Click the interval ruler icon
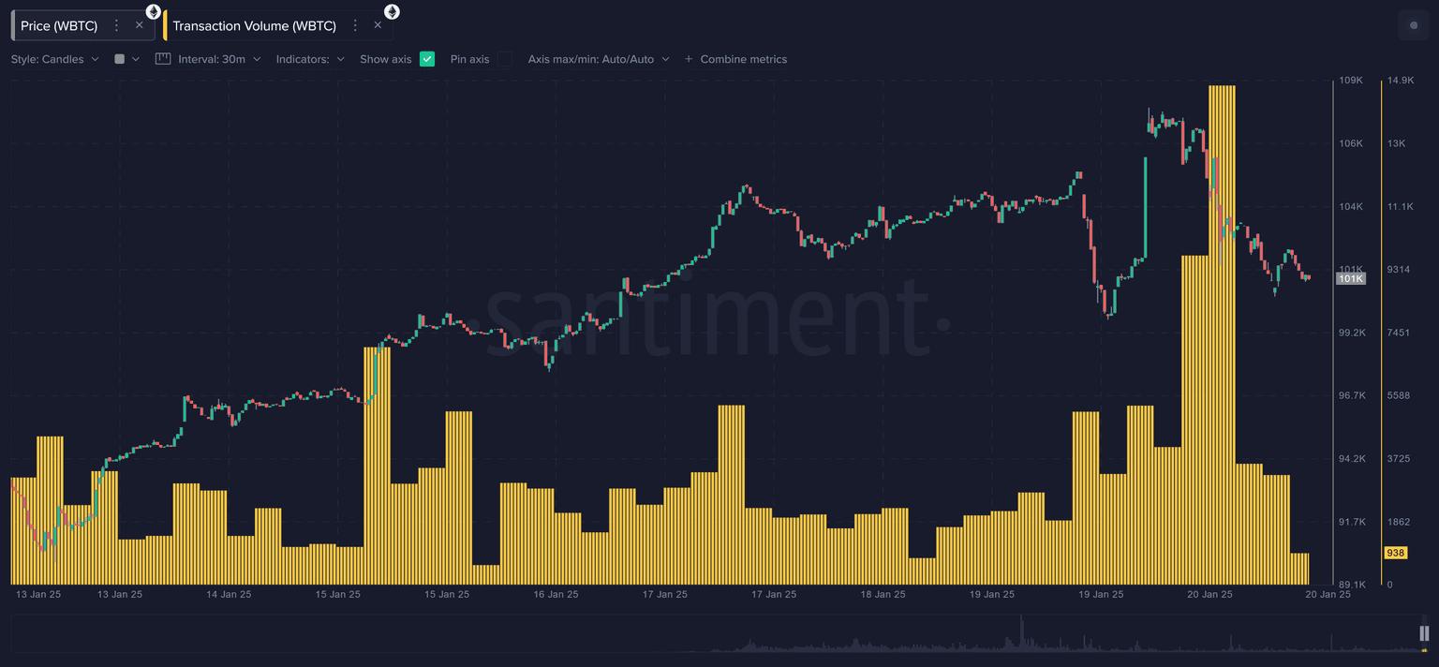The height and width of the screenshot is (667, 1439). click(x=163, y=59)
